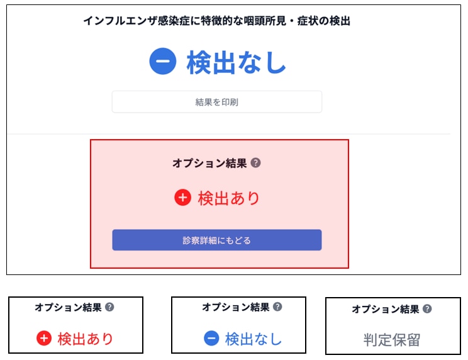The height and width of the screenshot is (360, 468).
Task: Click the help icon in the pink オプション結果 panel
Action: [255, 163]
